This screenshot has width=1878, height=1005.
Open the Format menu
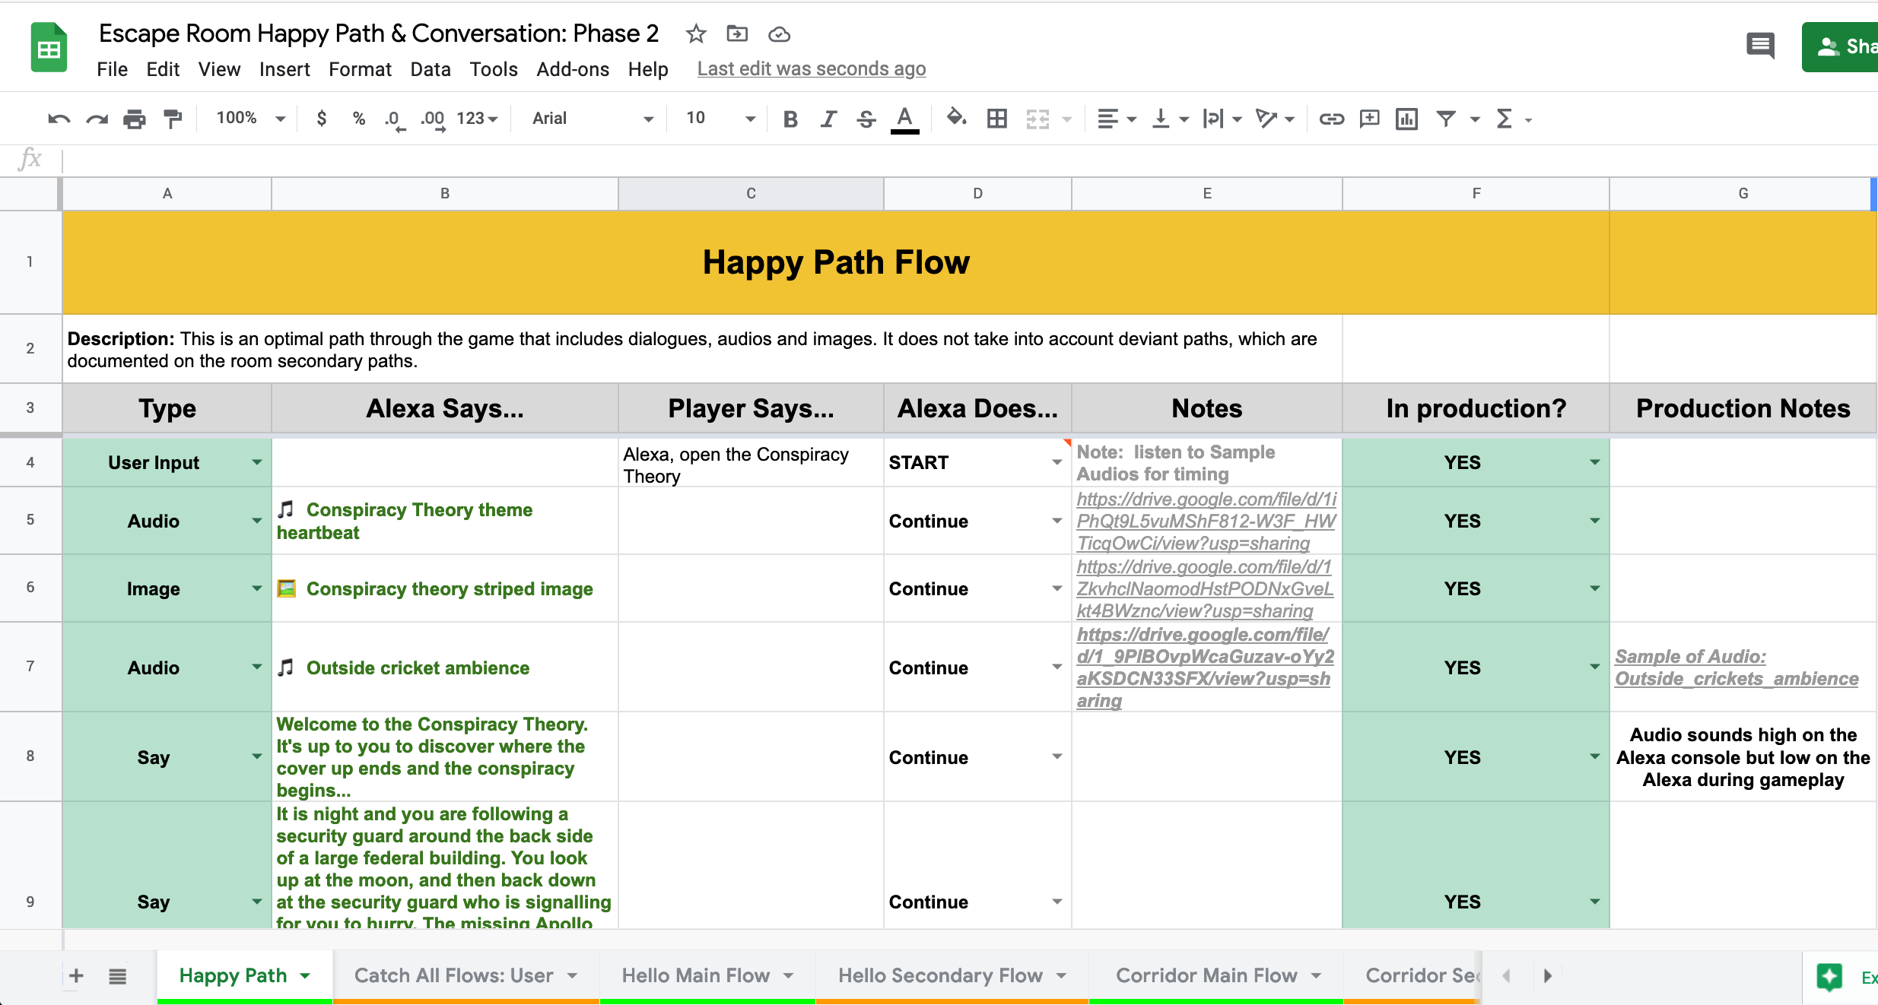tap(360, 69)
